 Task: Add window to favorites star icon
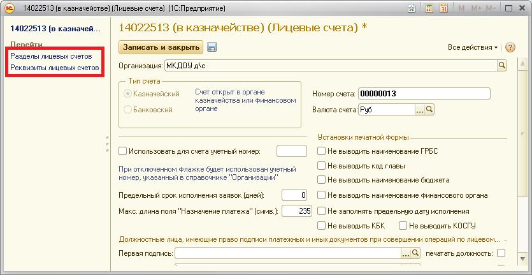pyautogui.click(x=412, y=8)
